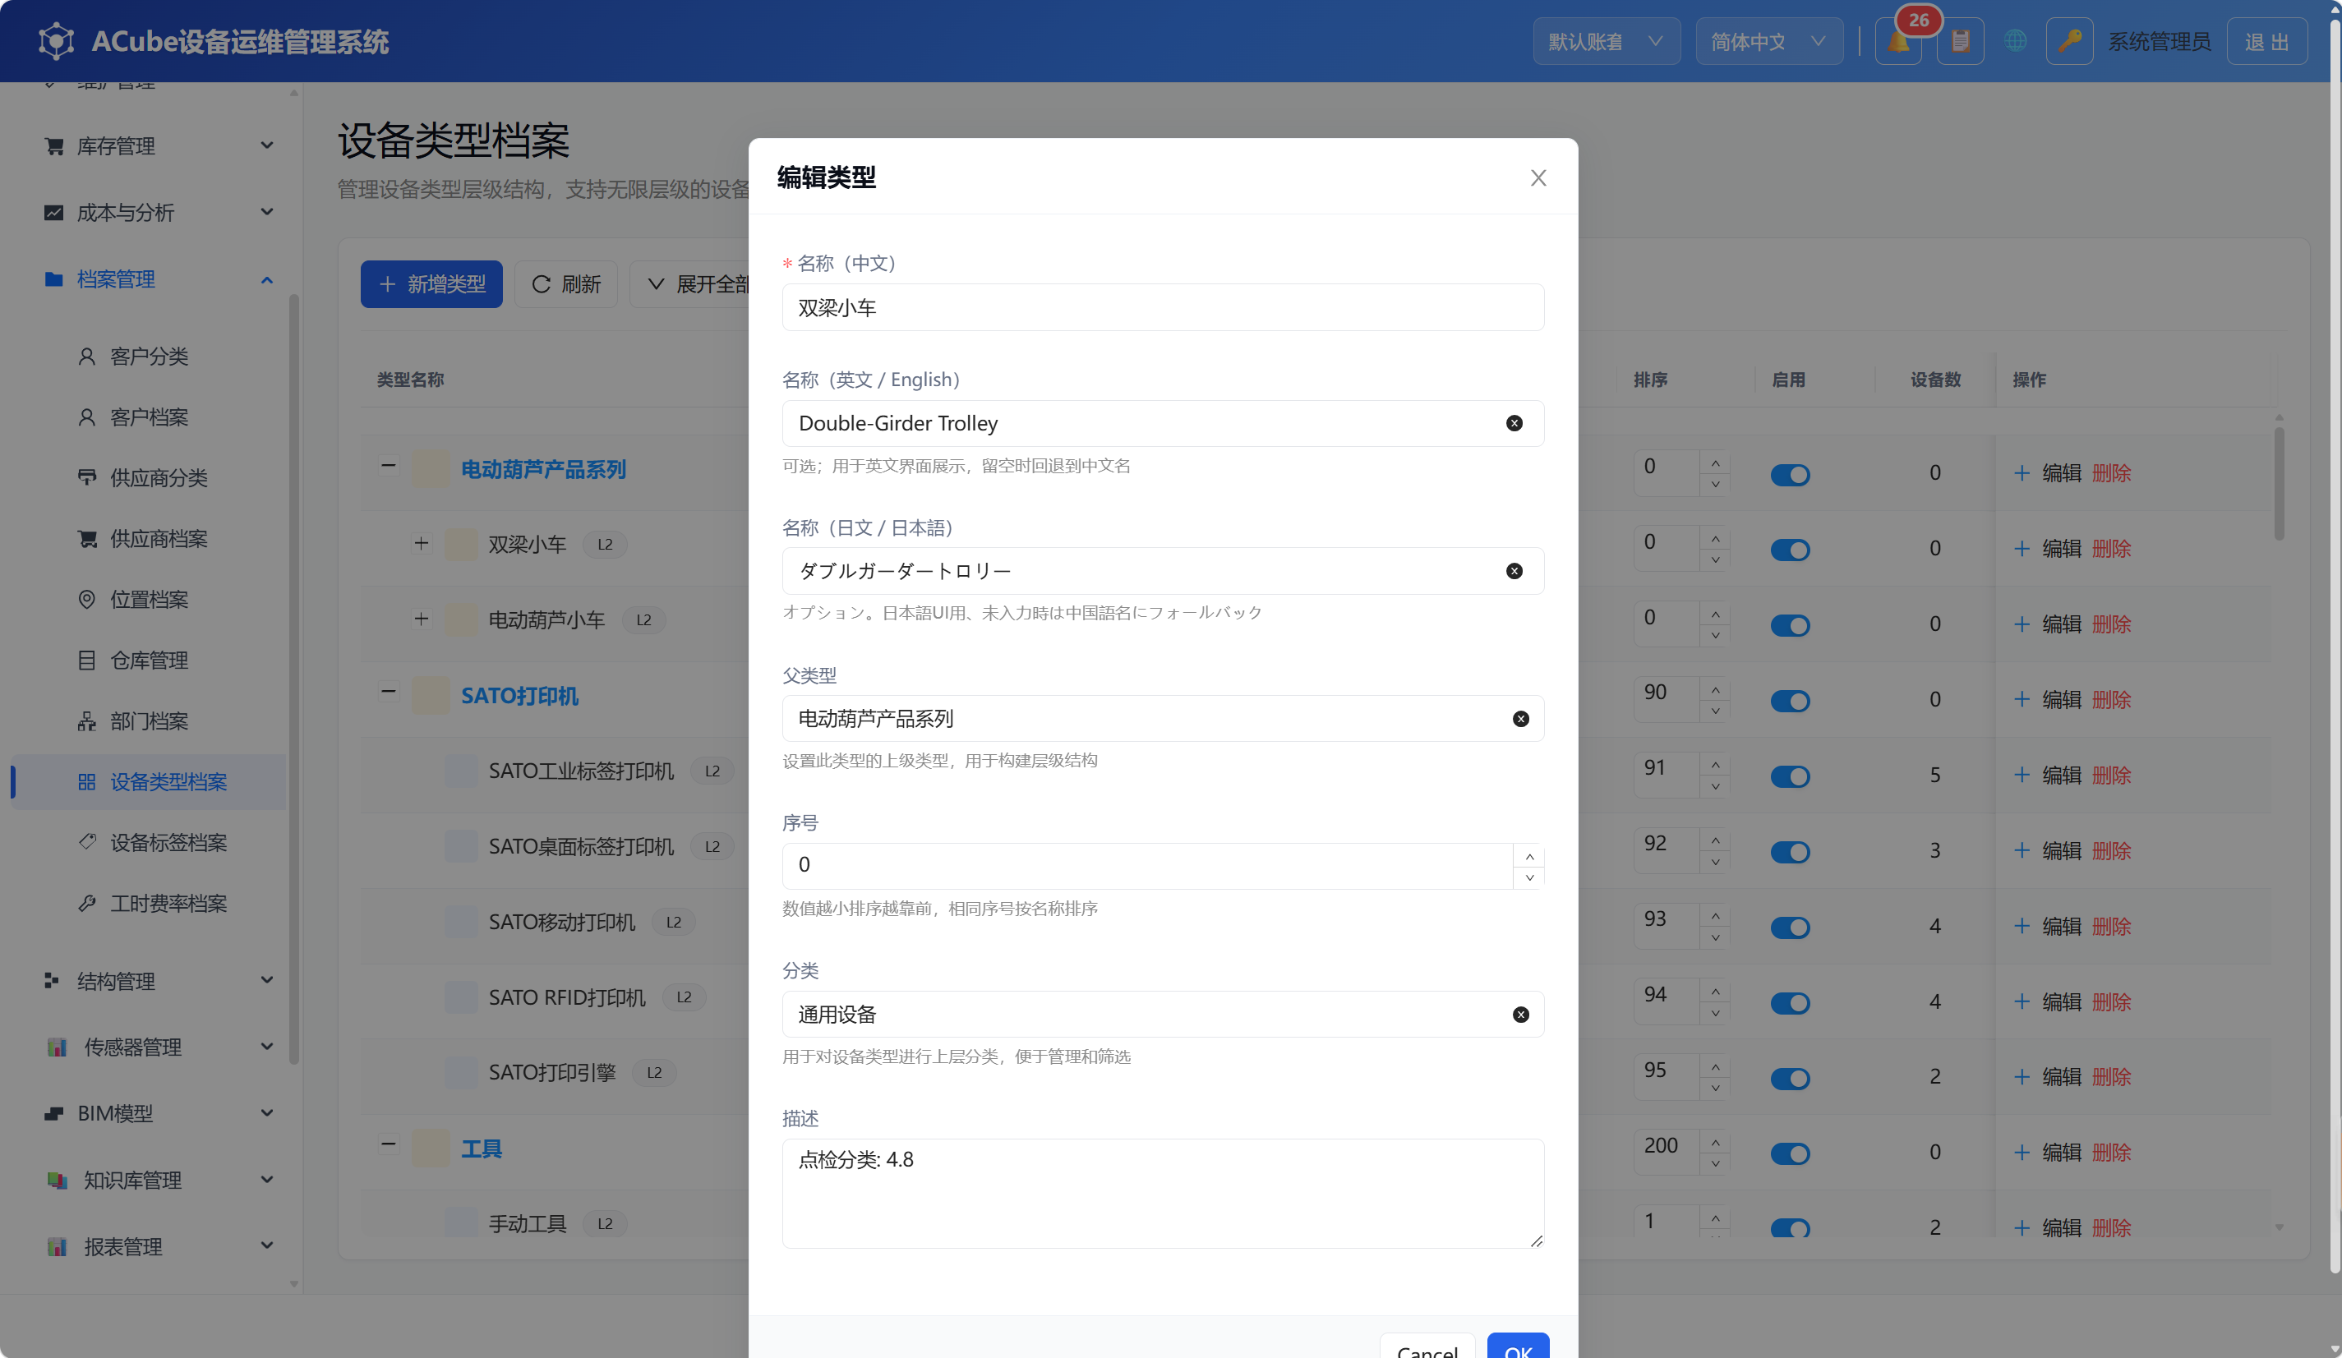Clear the 父类型 selection
The height and width of the screenshot is (1358, 2342).
[x=1520, y=719]
